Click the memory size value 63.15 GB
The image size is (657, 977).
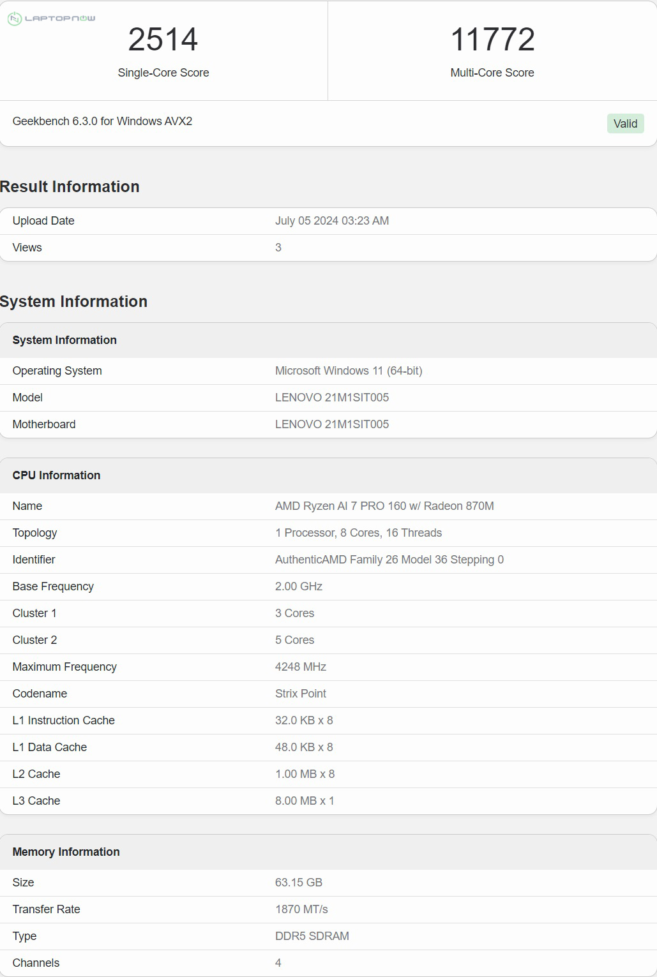(x=298, y=883)
